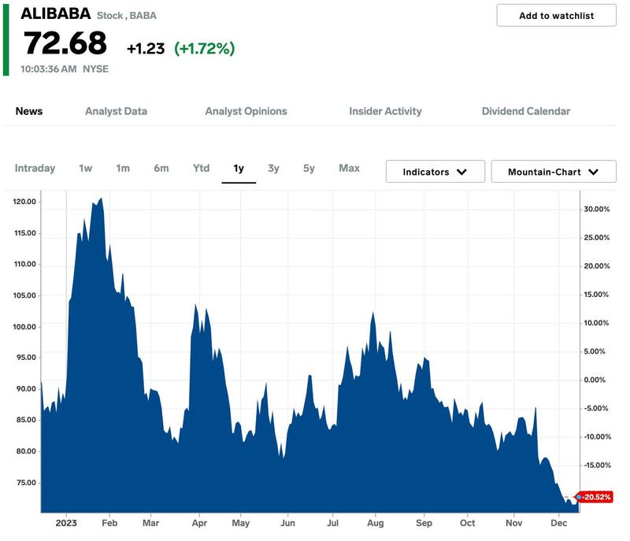Screen dimensions: 630x541
Task: Select the Intraday chart range
Action: pyautogui.click(x=35, y=169)
